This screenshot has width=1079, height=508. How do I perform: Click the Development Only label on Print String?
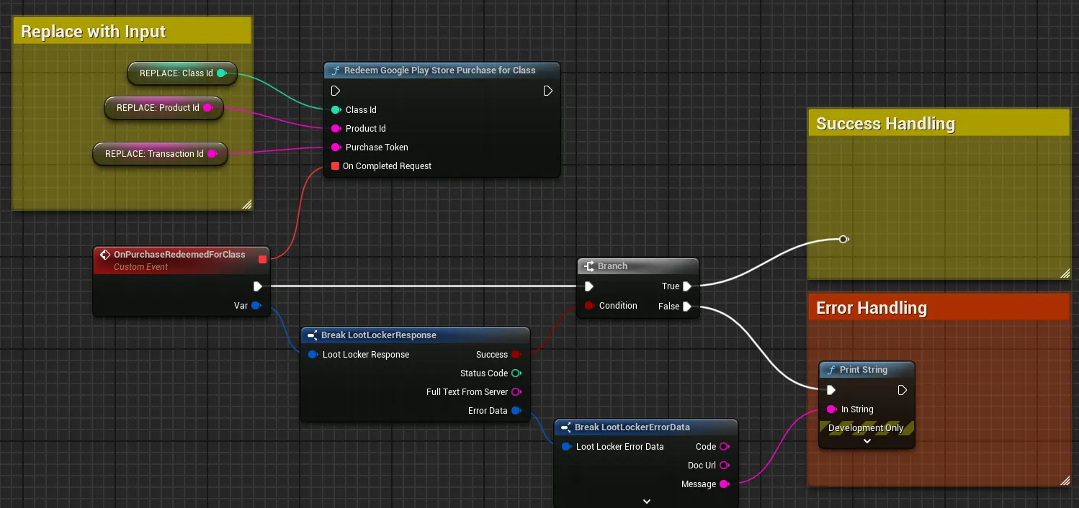(x=866, y=427)
